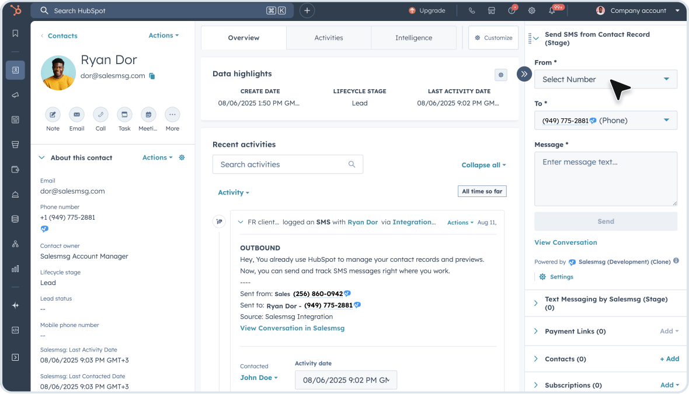Click the plus create button in top bar

click(307, 10)
